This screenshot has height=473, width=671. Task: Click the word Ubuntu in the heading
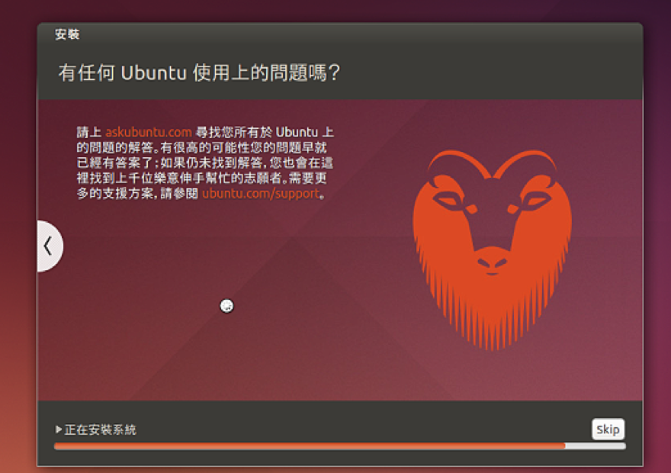(x=154, y=73)
